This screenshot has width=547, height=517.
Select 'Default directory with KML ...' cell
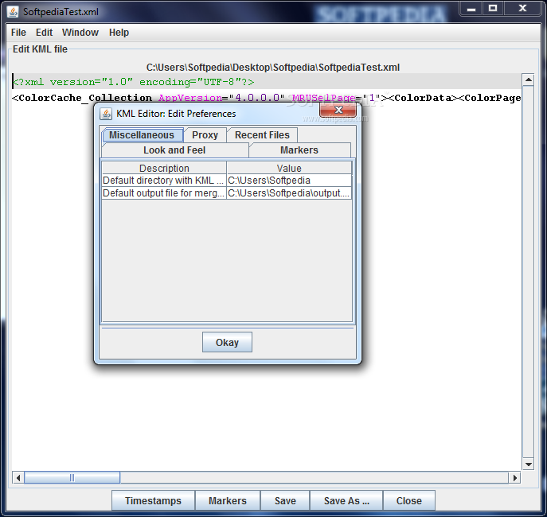pos(164,180)
